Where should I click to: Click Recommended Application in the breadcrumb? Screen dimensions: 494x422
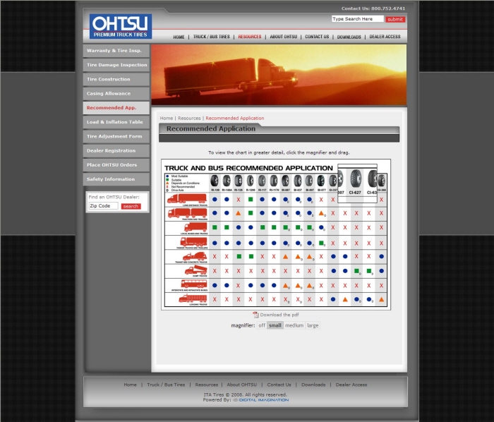(x=235, y=118)
